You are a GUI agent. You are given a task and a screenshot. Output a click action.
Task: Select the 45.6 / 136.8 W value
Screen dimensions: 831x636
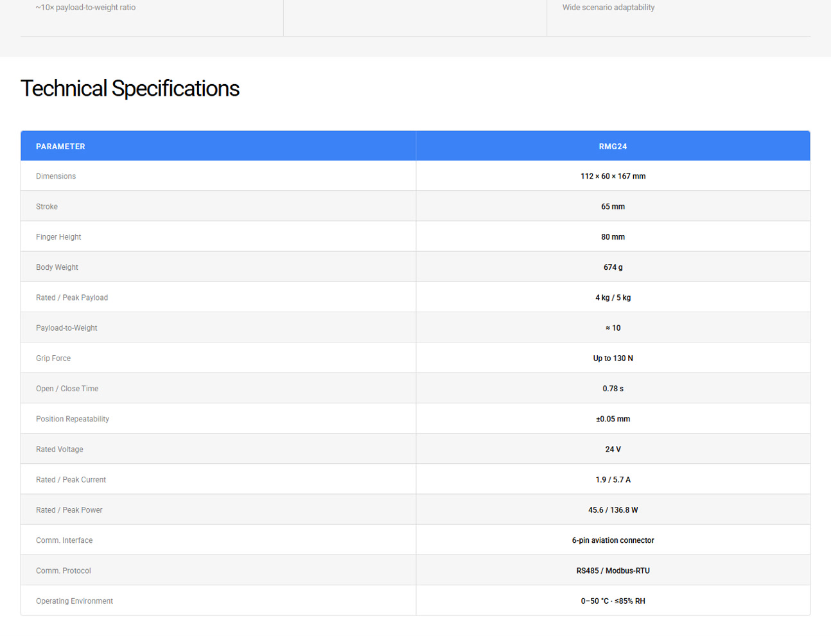coord(613,510)
